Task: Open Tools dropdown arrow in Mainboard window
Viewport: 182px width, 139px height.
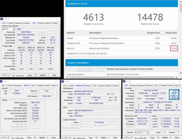Action: 96,138
